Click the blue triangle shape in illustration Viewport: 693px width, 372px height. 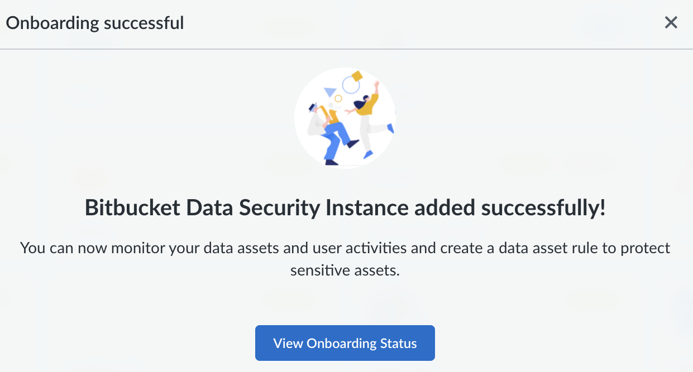pyautogui.click(x=331, y=92)
